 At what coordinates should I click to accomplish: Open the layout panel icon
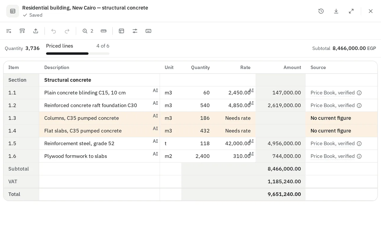[121, 31]
